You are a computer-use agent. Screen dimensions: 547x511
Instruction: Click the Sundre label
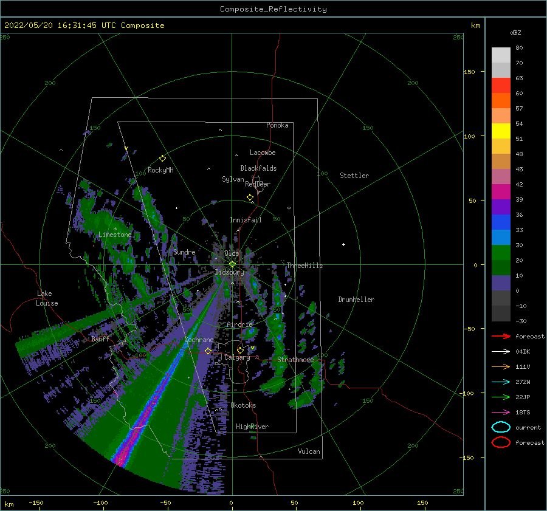(x=184, y=252)
